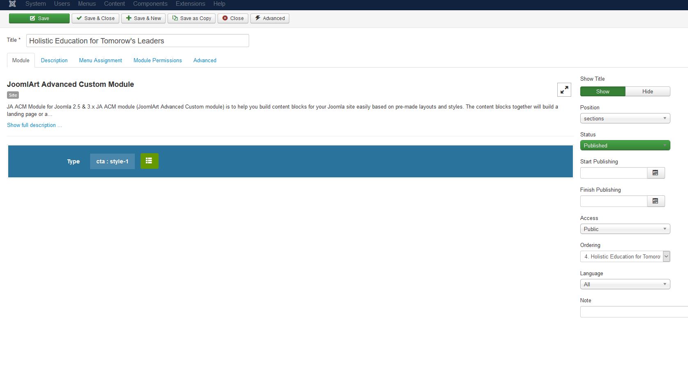Viewport: 688px width, 367px height.
Task: Open the Extensions menu
Action: pos(191,4)
